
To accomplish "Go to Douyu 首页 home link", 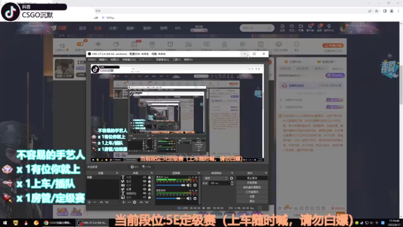I will point(83,28).
